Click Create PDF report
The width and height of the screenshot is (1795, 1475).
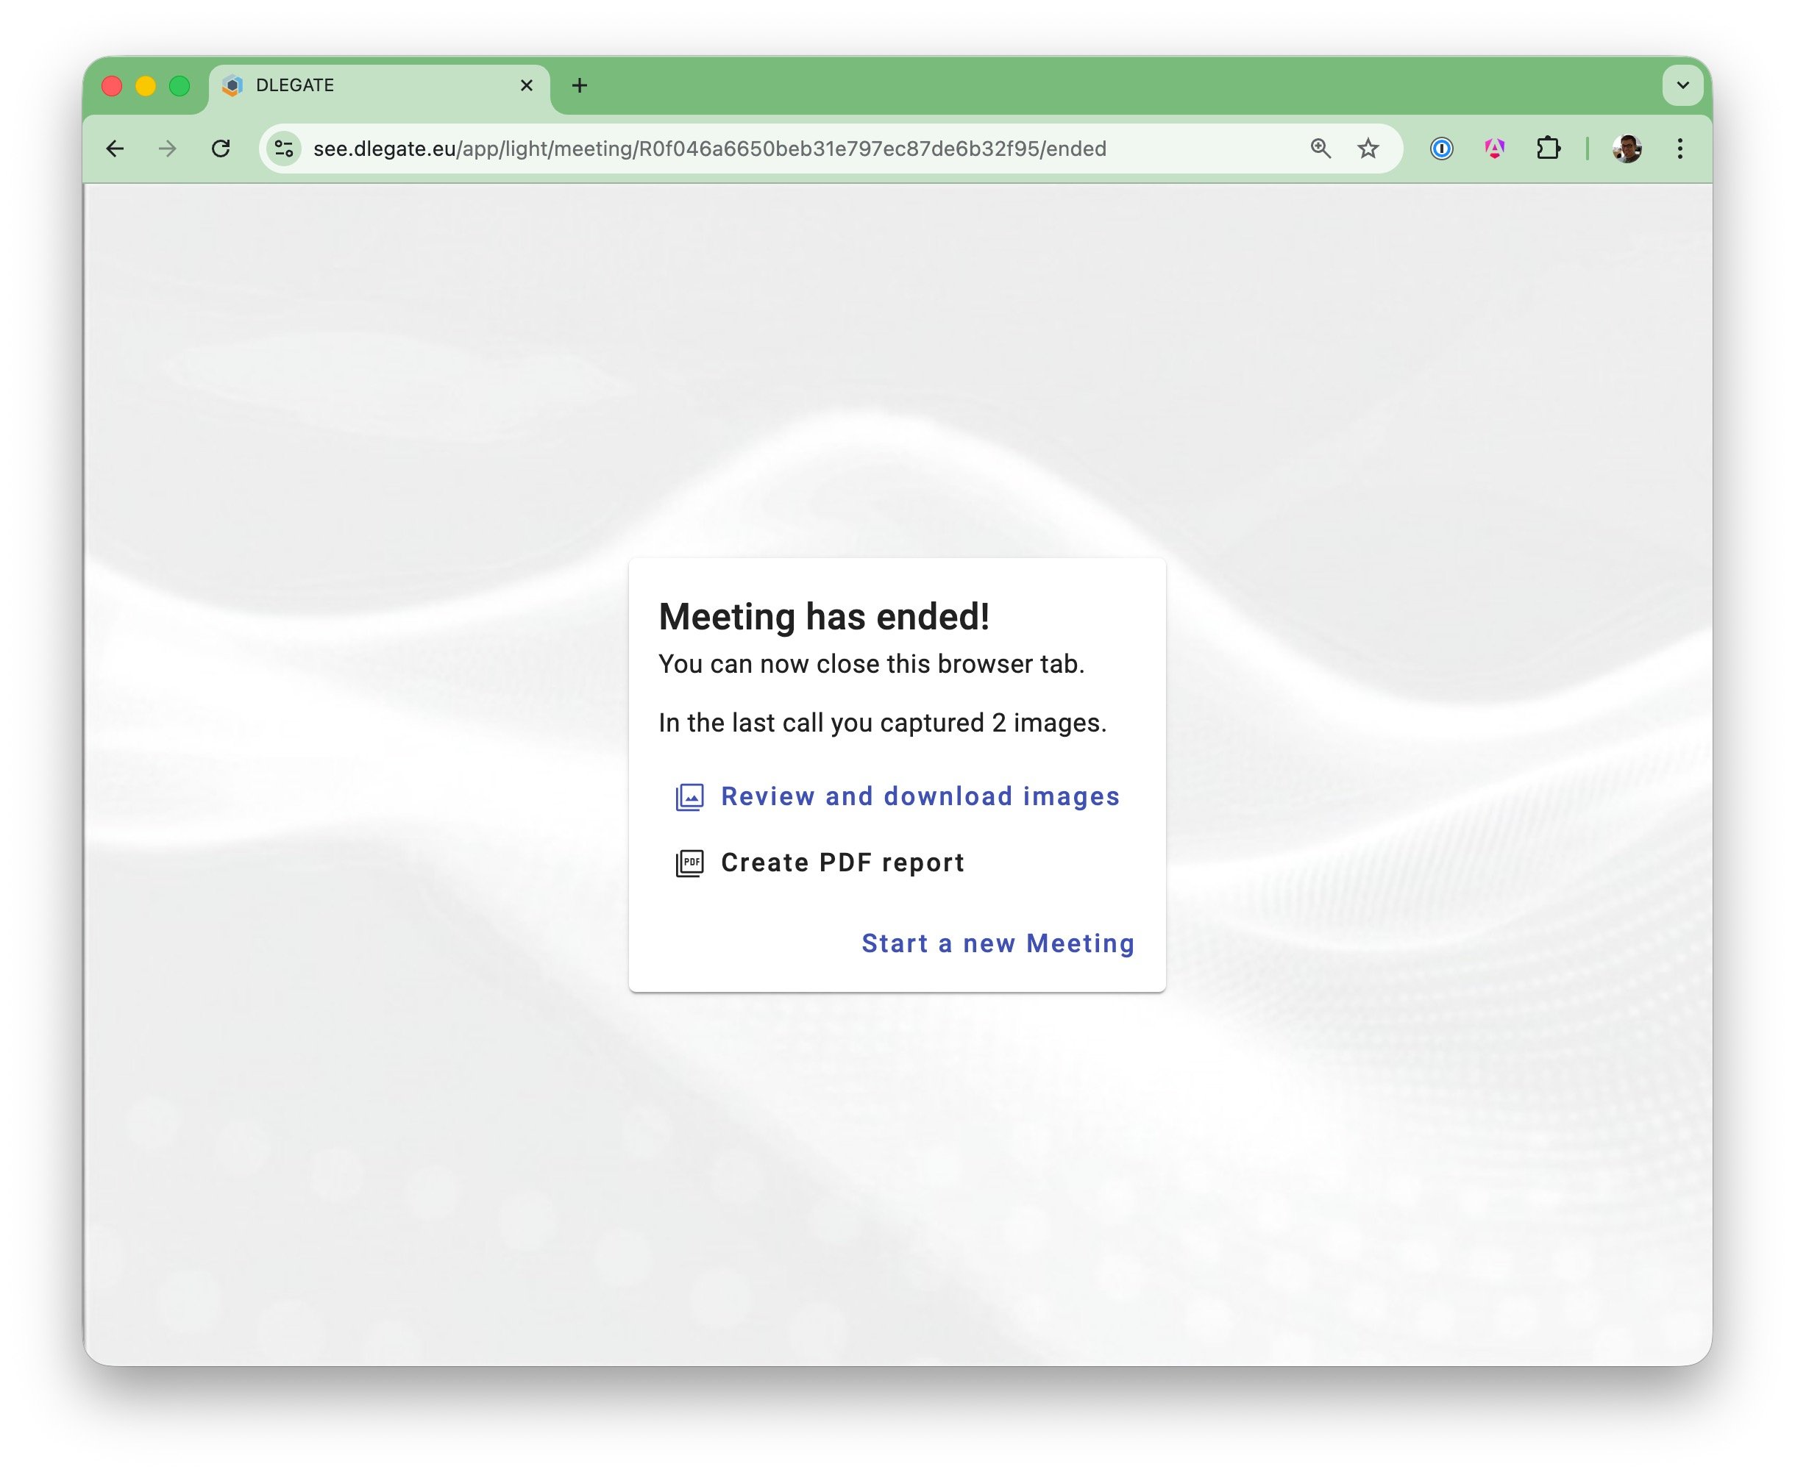click(x=842, y=863)
